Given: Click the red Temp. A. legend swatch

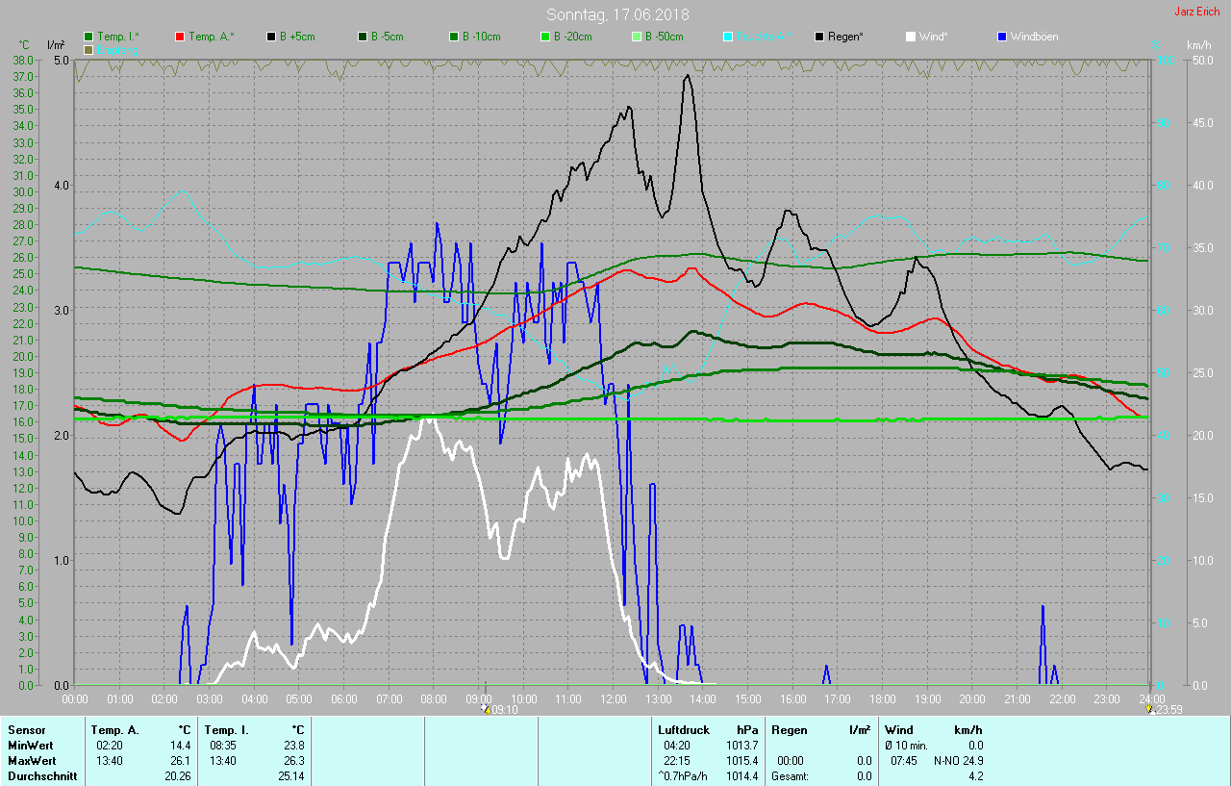Looking at the screenshot, I should (x=180, y=37).
